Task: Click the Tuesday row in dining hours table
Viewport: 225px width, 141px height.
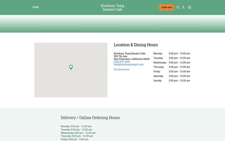Action: click(x=172, y=58)
